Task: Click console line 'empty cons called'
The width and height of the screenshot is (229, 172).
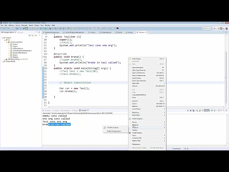Action: click(x=55, y=116)
